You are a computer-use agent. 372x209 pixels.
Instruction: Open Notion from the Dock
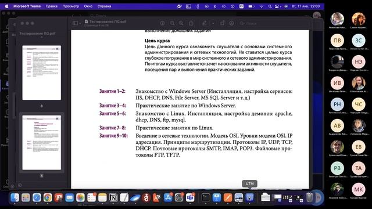click(x=113, y=197)
